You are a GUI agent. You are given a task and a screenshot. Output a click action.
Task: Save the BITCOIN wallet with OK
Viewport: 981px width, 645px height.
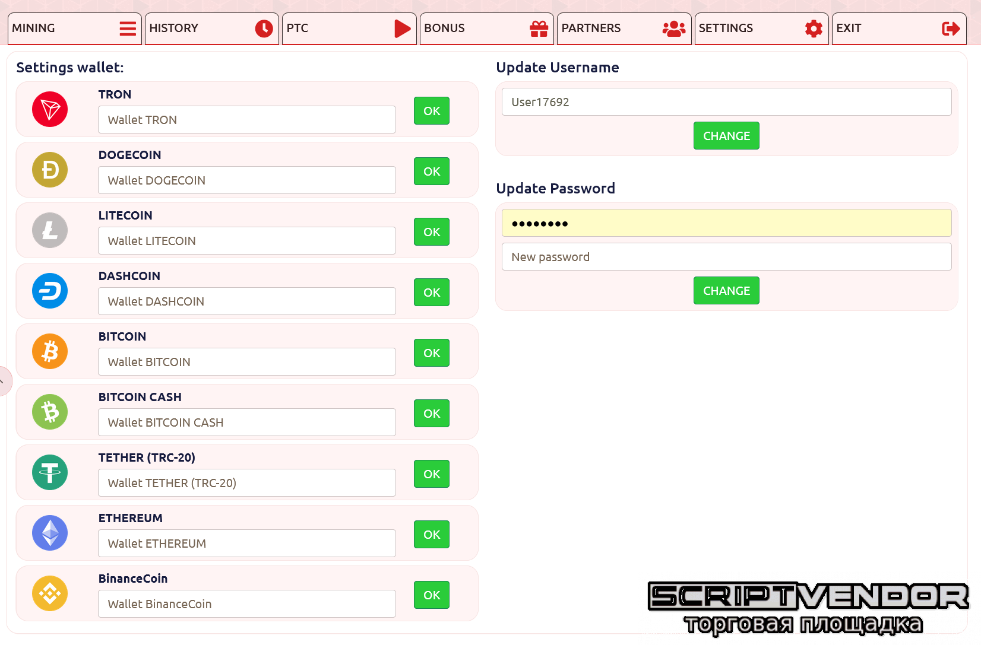[432, 353]
